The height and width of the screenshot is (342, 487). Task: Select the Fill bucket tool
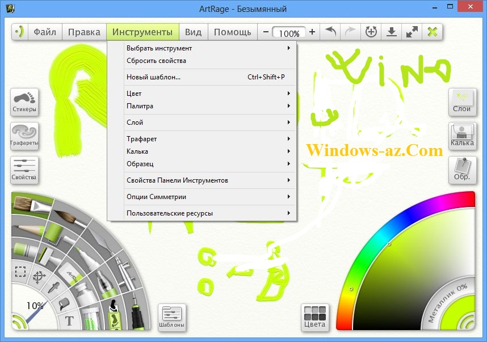64,304
